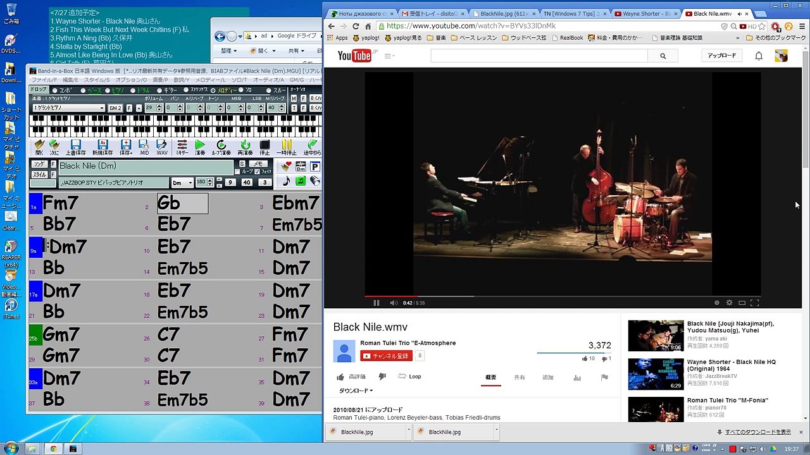The image size is (810, 455).
Task: Click the black music note icon
Action: (x=286, y=181)
